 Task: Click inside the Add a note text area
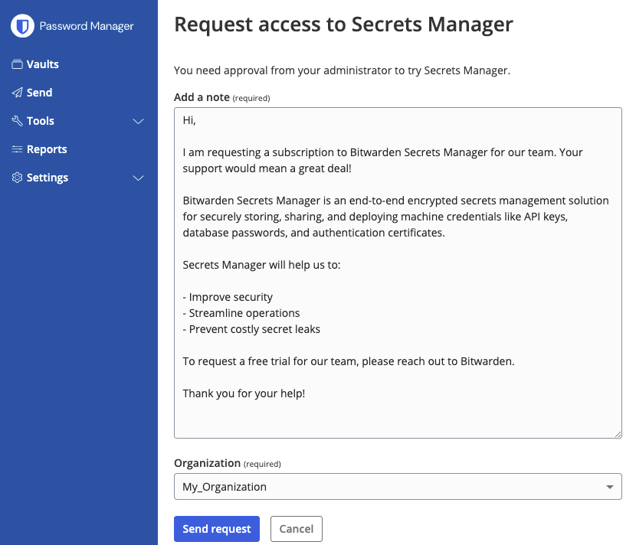coord(398,272)
